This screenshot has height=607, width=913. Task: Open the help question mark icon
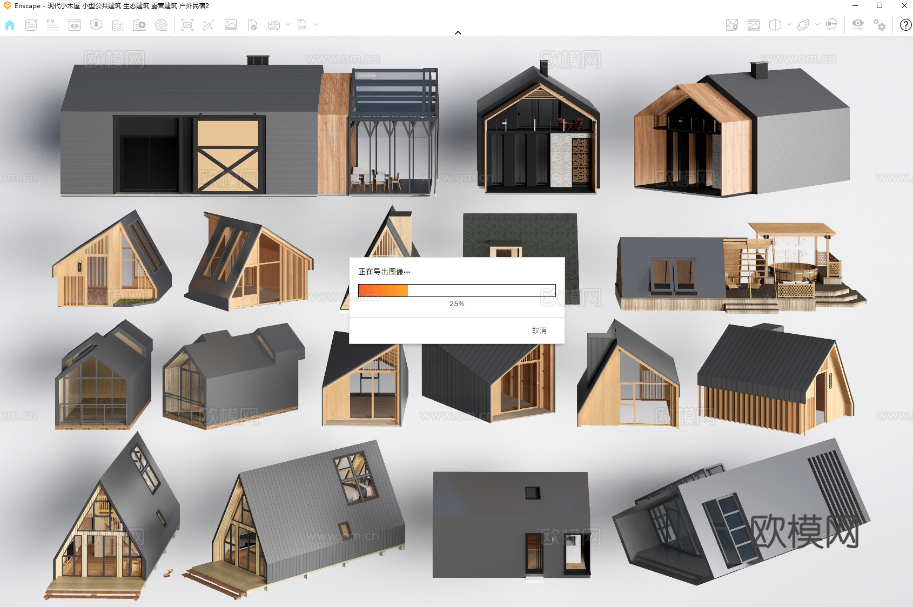pyautogui.click(x=905, y=25)
